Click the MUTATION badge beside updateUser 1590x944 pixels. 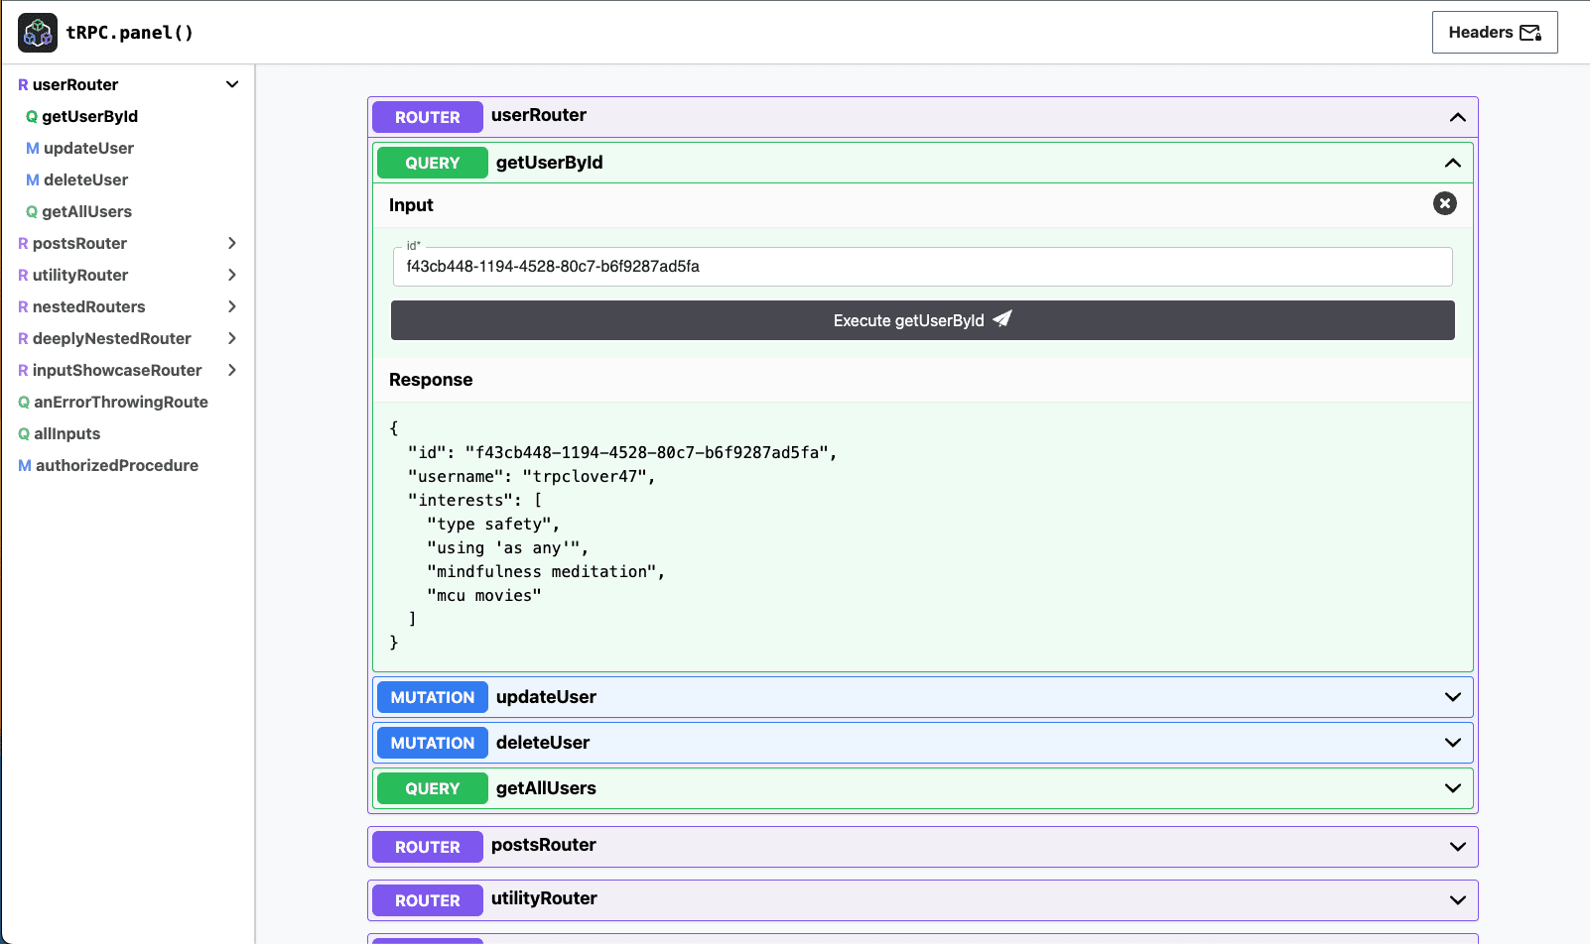pyautogui.click(x=433, y=697)
